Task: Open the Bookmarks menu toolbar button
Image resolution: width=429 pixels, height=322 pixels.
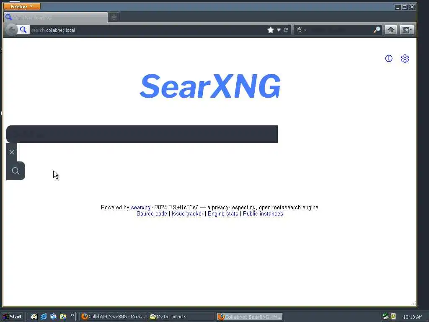Action: click(x=407, y=30)
